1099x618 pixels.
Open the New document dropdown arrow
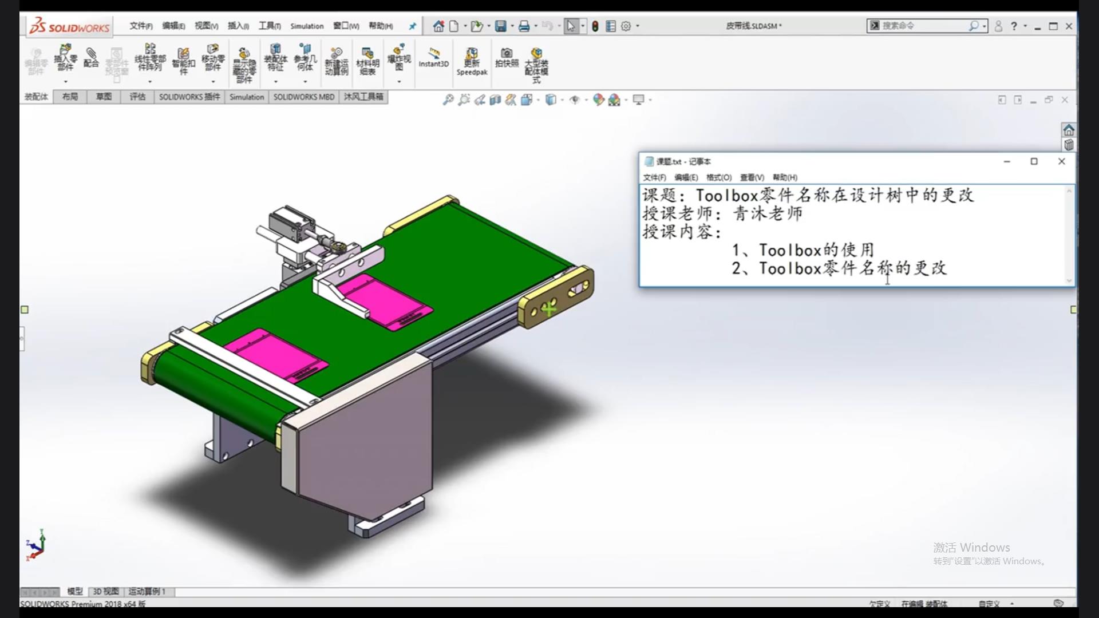(x=465, y=26)
